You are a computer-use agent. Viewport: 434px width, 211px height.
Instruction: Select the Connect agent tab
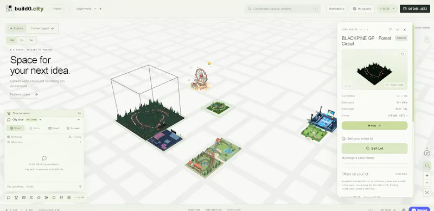42,28
